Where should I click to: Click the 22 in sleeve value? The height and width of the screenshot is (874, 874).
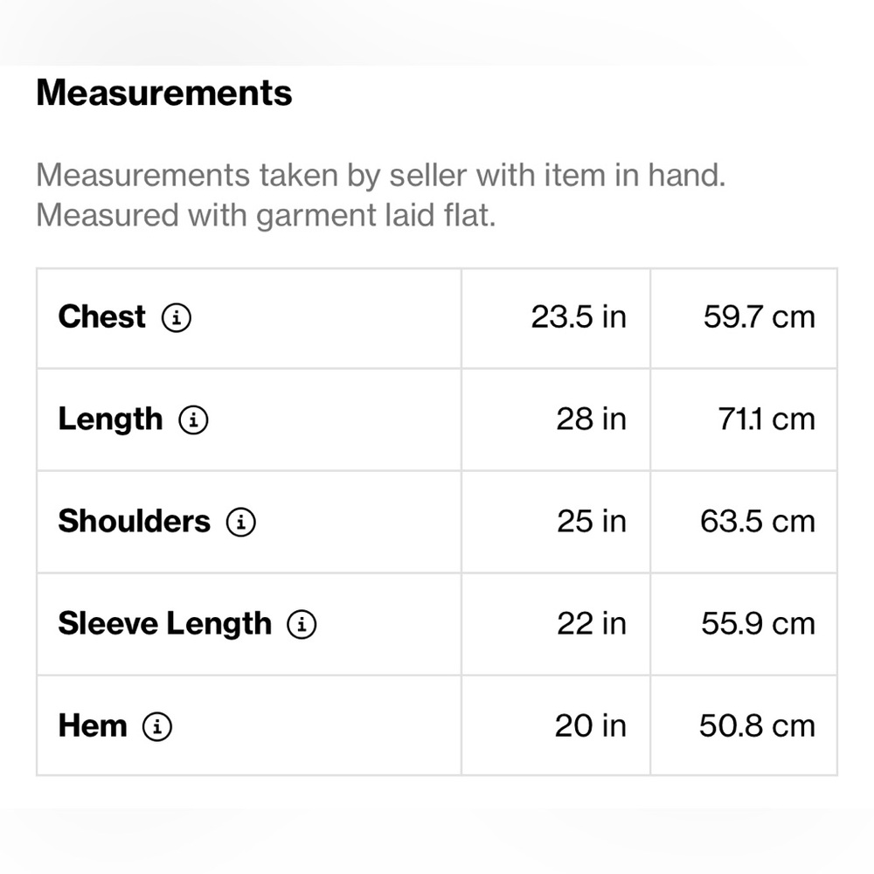click(592, 624)
